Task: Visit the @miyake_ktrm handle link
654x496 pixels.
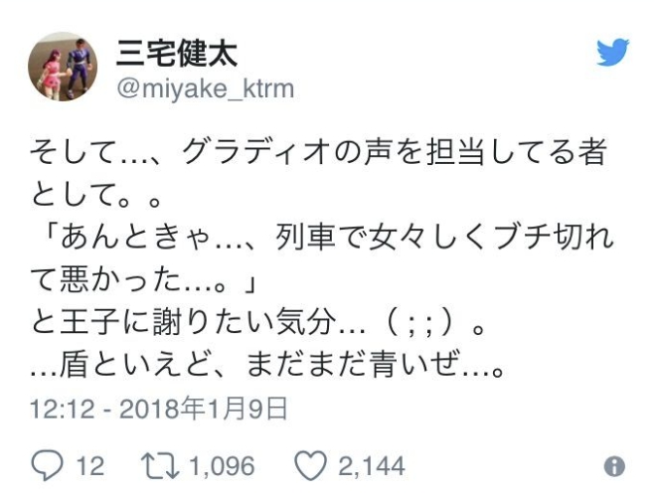Action: (x=205, y=88)
